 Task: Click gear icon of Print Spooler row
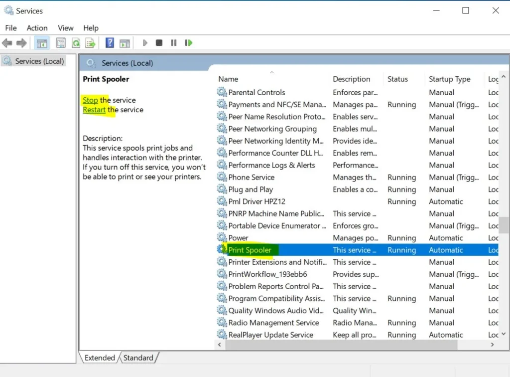coord(222,250)
